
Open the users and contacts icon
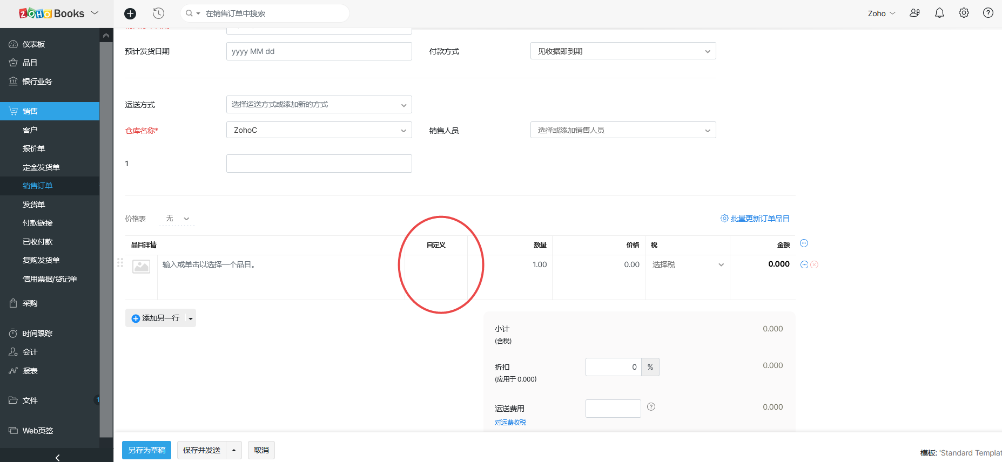(914, 13)
